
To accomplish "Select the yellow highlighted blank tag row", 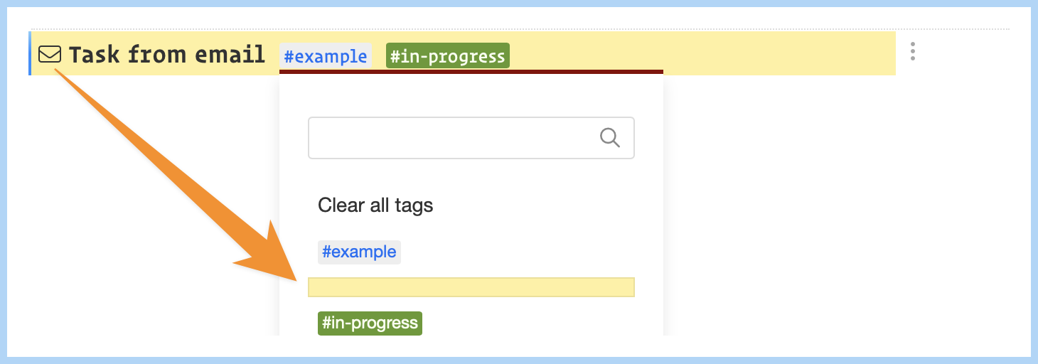I will pos(471,287).
